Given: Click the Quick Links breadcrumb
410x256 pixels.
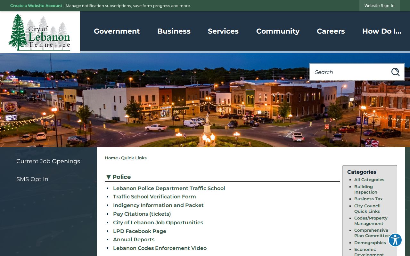Looking at the screenshot, I should (134, 158).
